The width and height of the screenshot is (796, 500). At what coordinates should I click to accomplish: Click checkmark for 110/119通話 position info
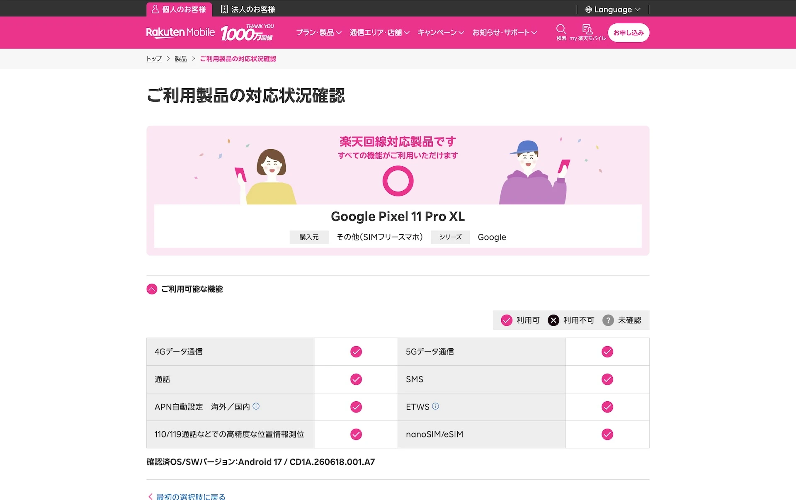point(356,434)
